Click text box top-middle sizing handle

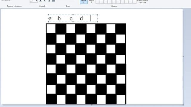(x=73, y=15)
